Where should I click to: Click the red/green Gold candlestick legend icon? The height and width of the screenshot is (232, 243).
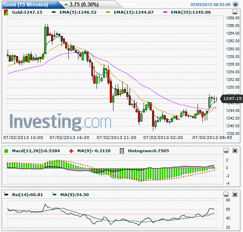(x=6, y=12)
